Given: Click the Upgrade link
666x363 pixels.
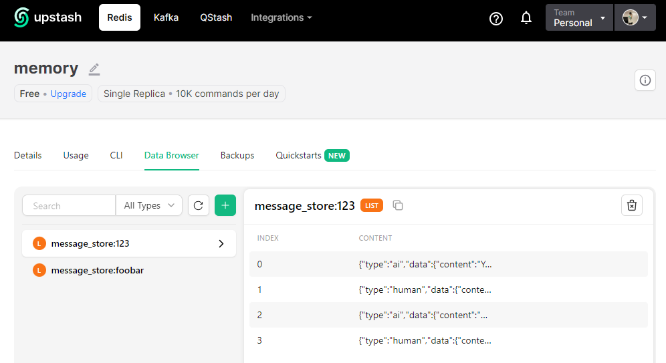Looking at the screenshot, I should click(68, 94).
